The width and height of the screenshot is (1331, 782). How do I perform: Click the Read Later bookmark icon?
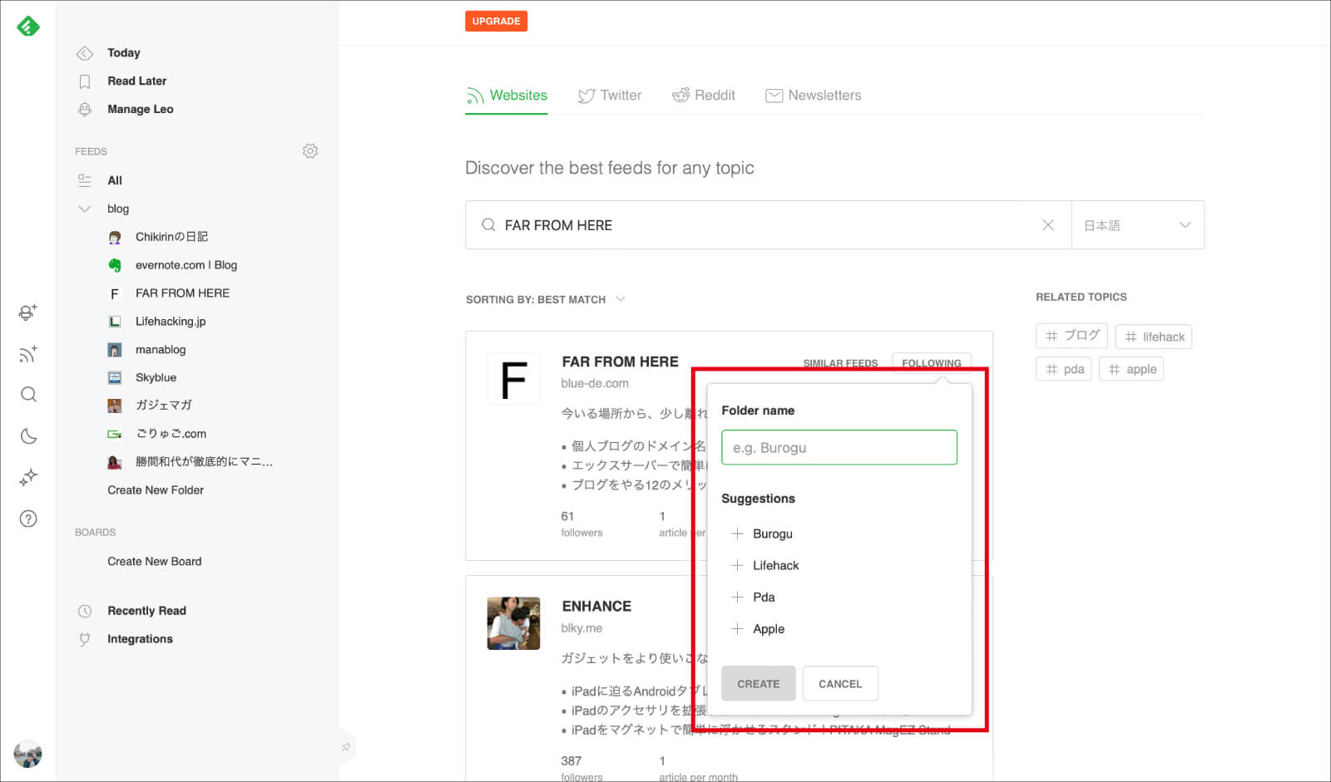click(x=84, y=81)
